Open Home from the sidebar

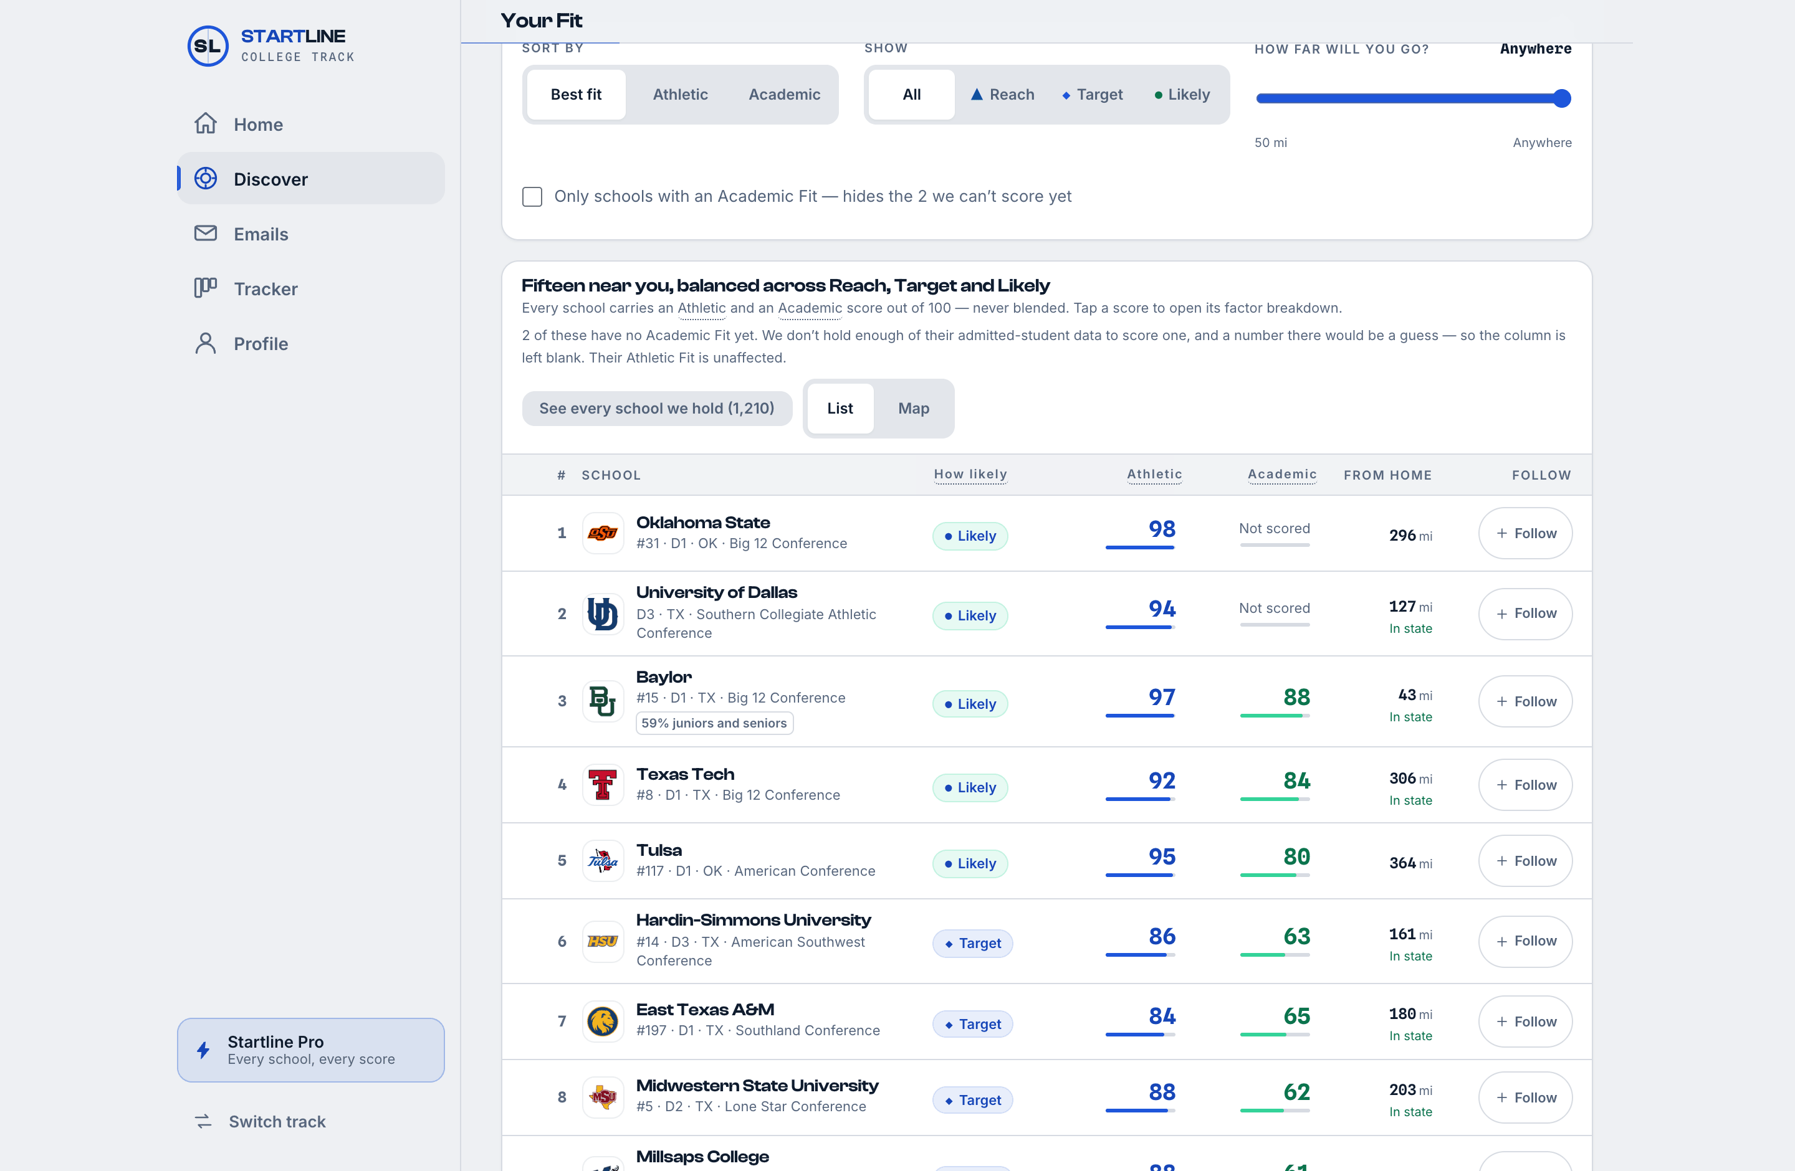(311, 125)
